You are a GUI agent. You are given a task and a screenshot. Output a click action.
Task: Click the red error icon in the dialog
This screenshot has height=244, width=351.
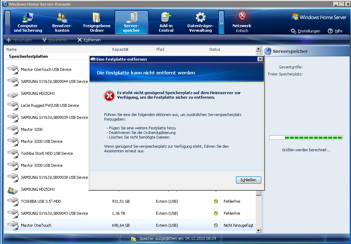pos(109,96)
